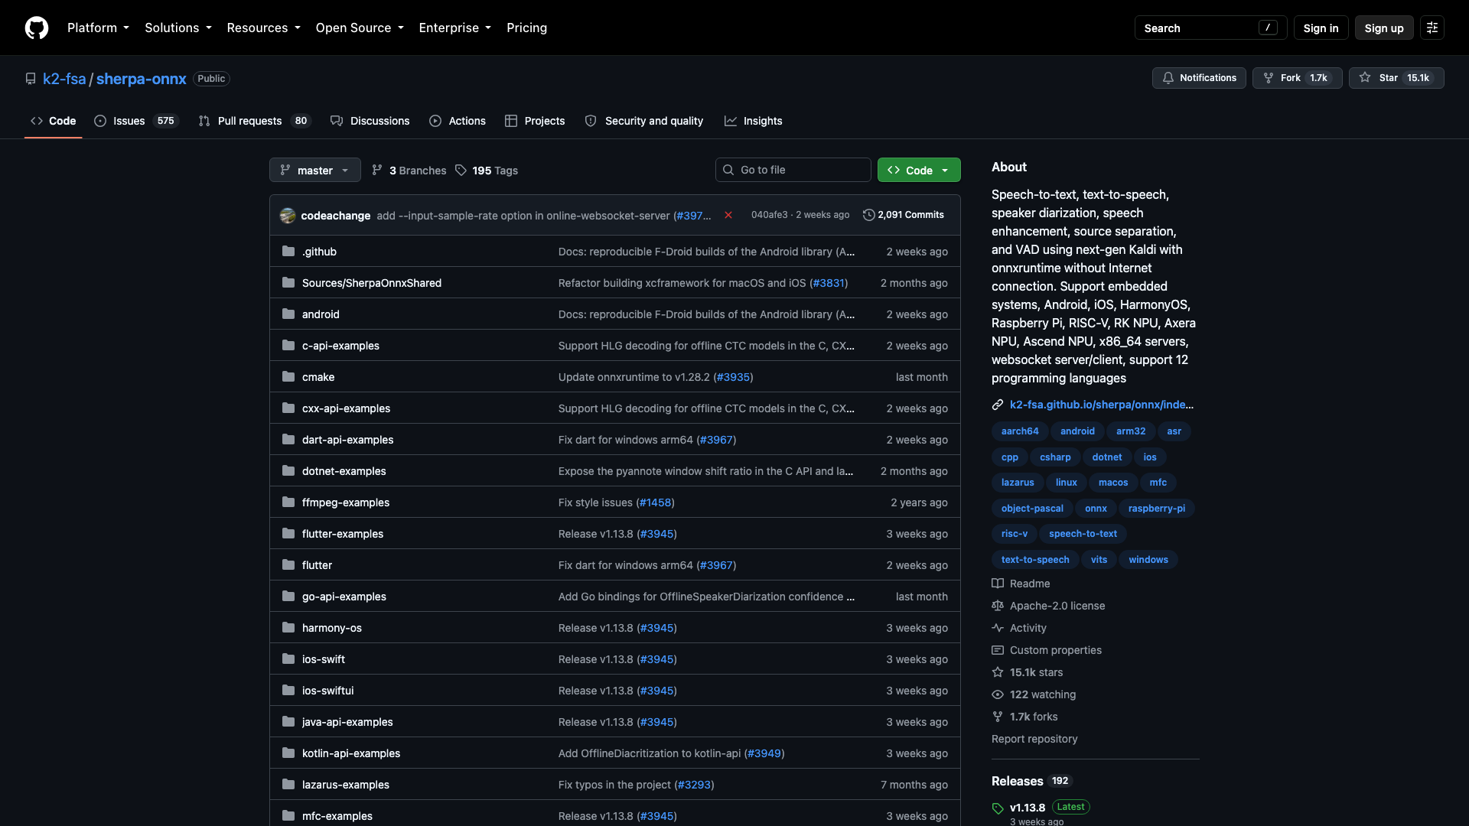Click the folder icon beside cxx-api-examples
Screen dimensions: 1469x826
[x=288, y=408]
